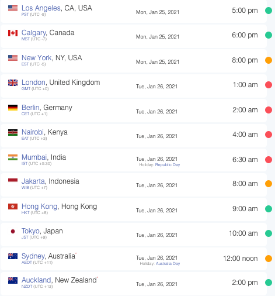Click the New Zealand flag beside Auckland

coord(13,280)
